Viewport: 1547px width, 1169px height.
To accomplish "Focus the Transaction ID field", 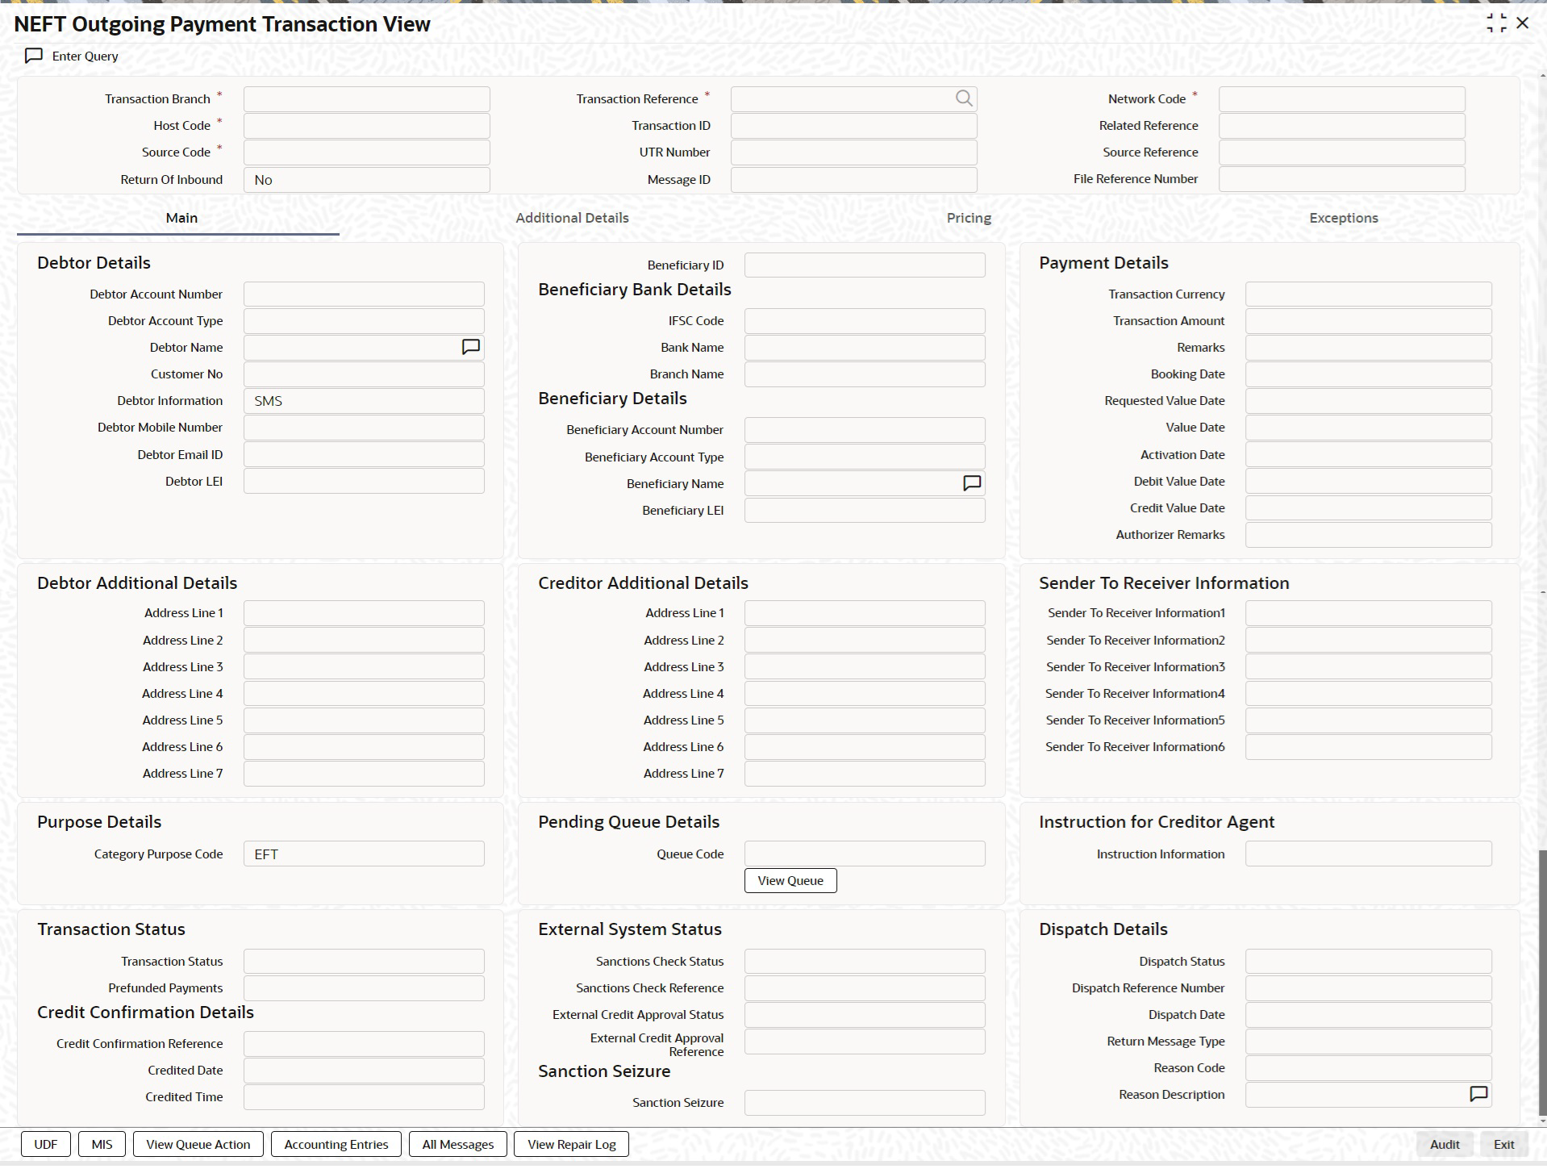I will pyautogui.click(x=853, y=126).
